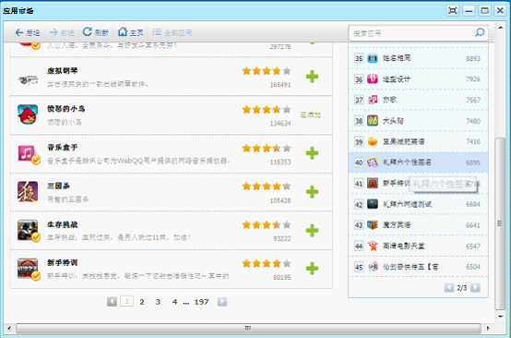This screenshot has width=511, height=338.
Task: Click the vertical scrollbar down arrow
Action: (x=500, y=316)
